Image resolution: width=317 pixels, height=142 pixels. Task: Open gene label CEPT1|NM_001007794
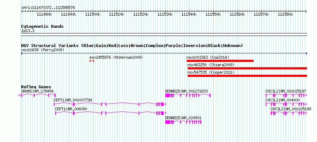[x=73, y=100]
